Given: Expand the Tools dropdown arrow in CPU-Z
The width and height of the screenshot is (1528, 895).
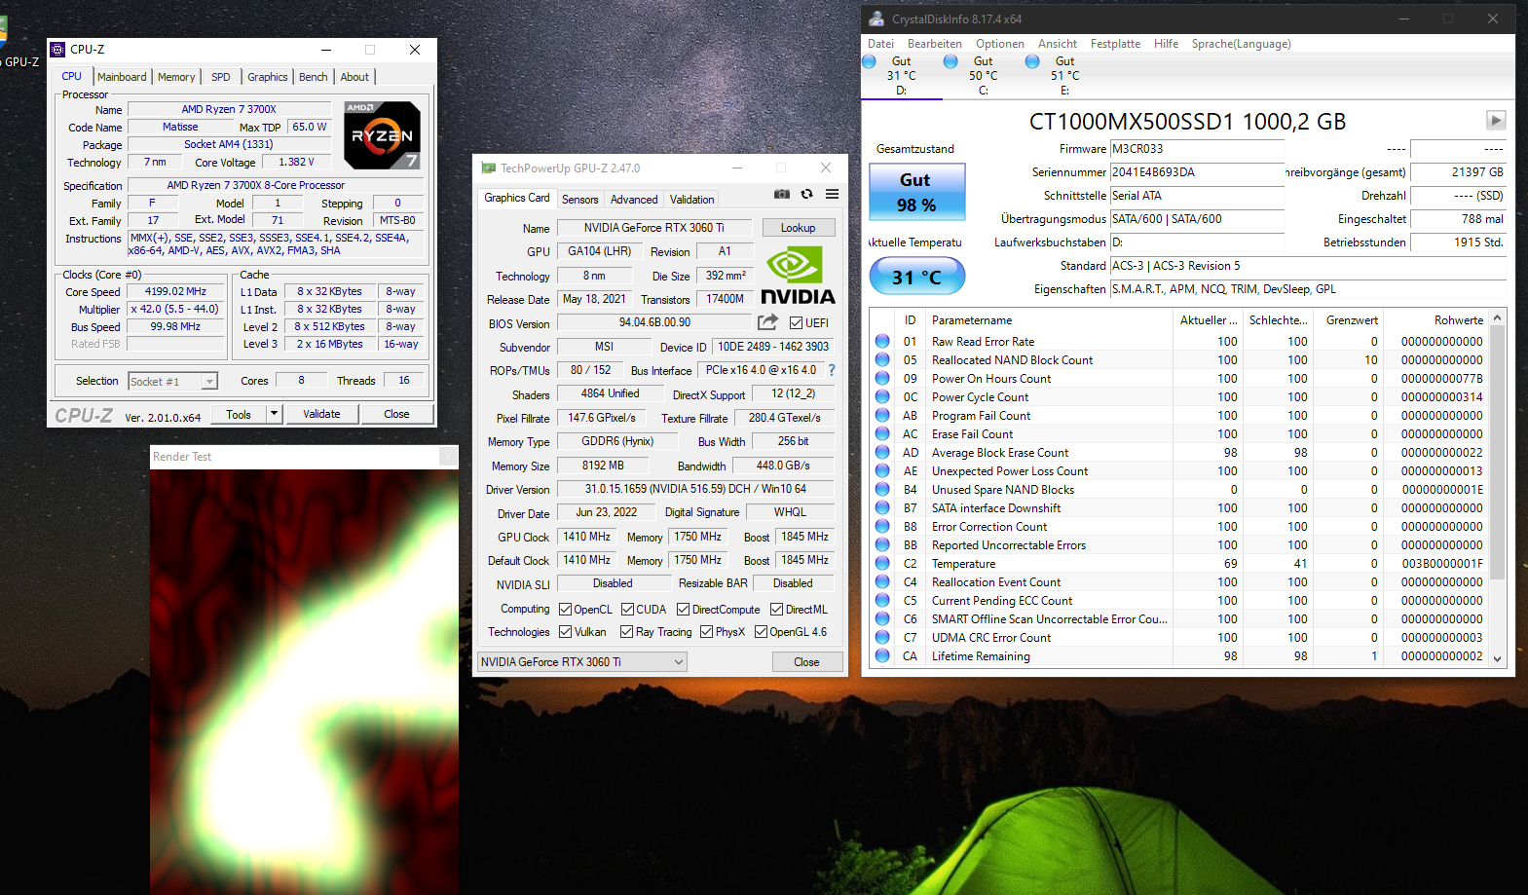Looking at the screenshot, I should click(x=274, y=414).
